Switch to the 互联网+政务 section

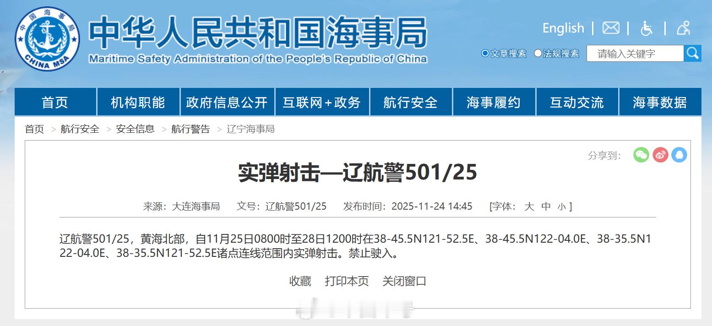tap(321, 102)
